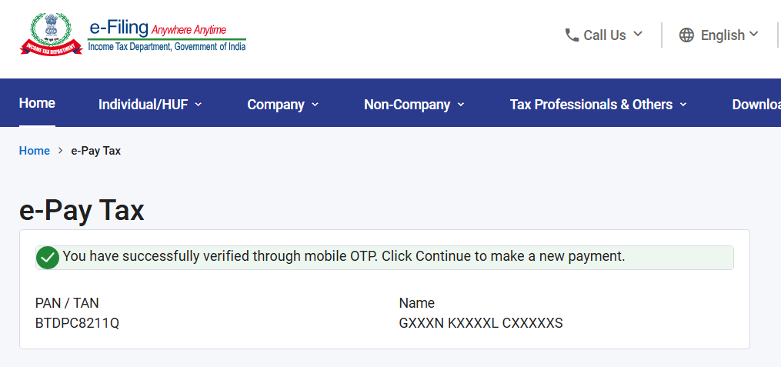Click the breadcrumb arrow after Home
This screenshot has width=781, height=367.
(x=60, y=151)
